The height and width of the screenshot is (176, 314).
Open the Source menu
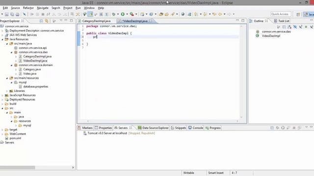(x=15, y=8)
